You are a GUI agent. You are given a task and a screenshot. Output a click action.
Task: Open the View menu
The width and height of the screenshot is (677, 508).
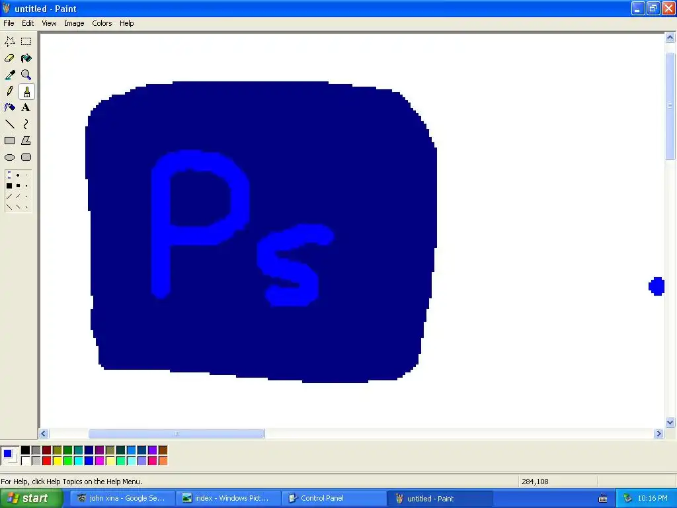click(x=49, y=23)
